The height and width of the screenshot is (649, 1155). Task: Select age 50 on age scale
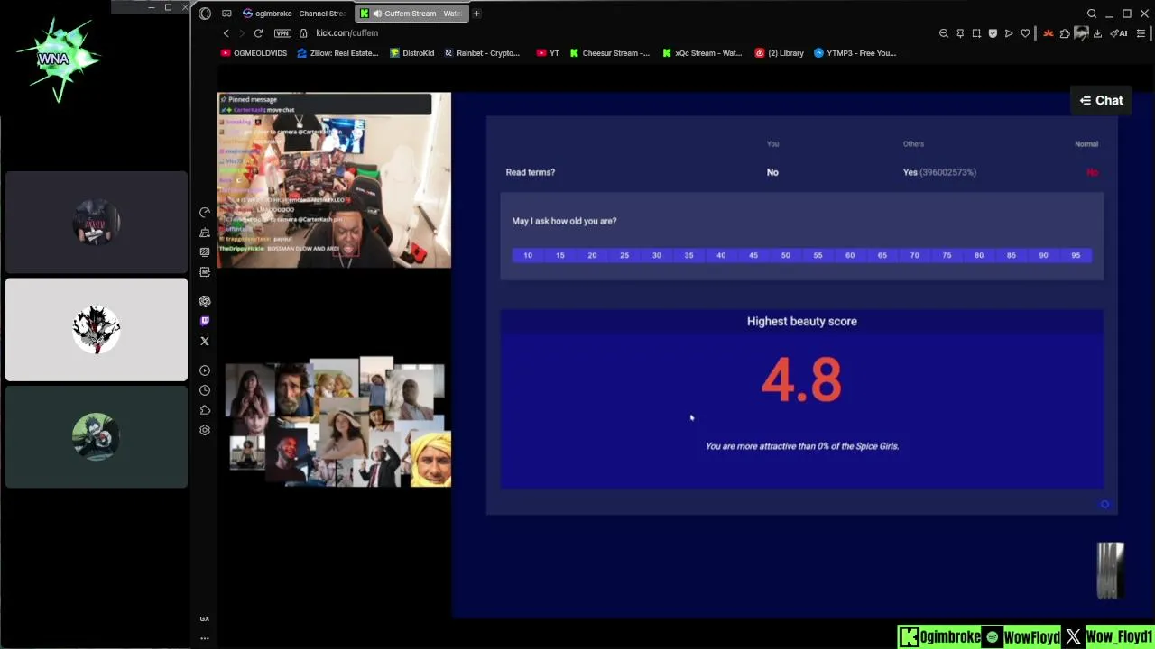pyautogui.click(x=786, y=255)
